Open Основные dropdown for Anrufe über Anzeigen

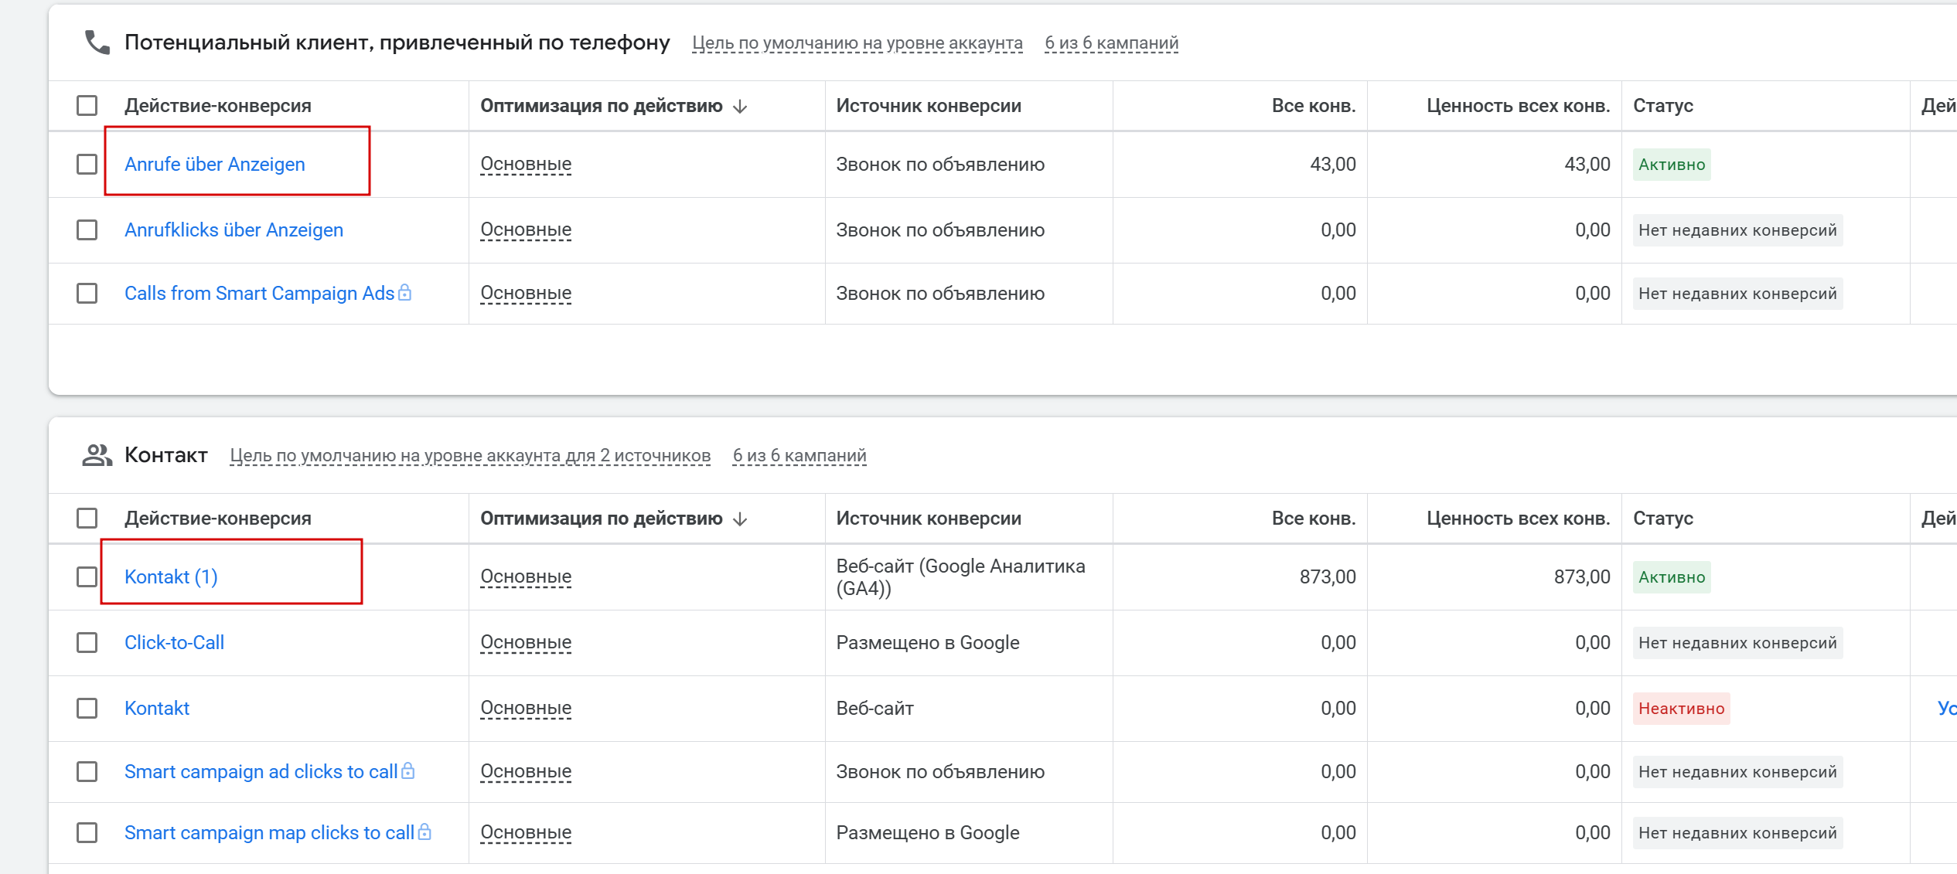[526, 165]
